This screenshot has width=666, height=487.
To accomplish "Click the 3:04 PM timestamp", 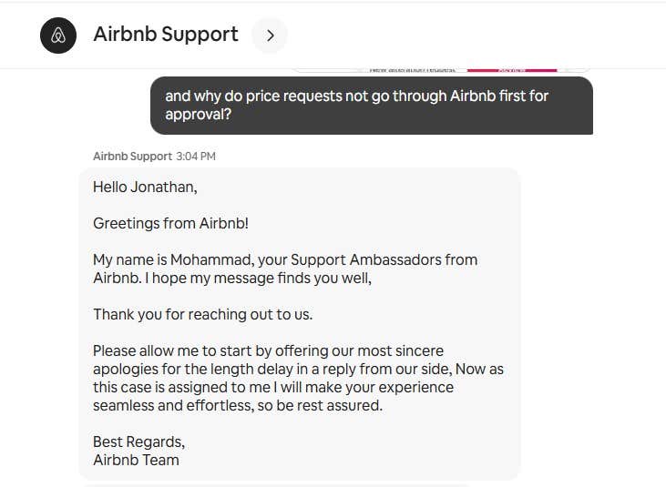I will pos(196,157).
